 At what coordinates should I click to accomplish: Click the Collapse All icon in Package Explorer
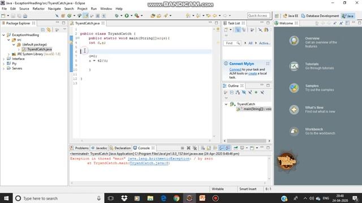(43, 30)
